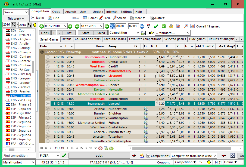Switch to the Analysis tab

click(x=71, y=12)
